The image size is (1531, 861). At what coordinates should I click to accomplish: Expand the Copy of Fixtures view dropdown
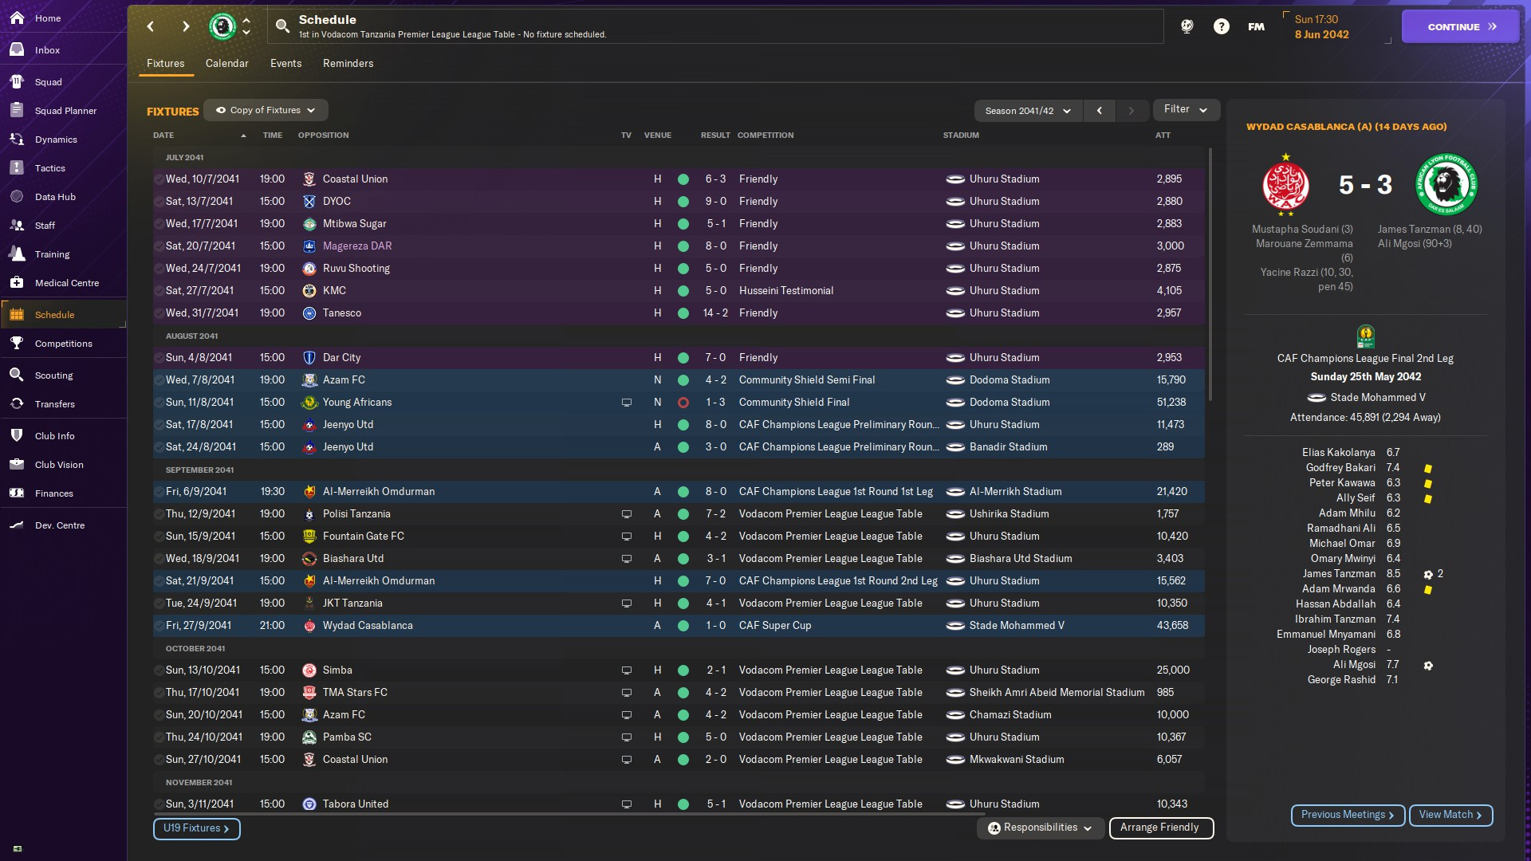point(266,110)
